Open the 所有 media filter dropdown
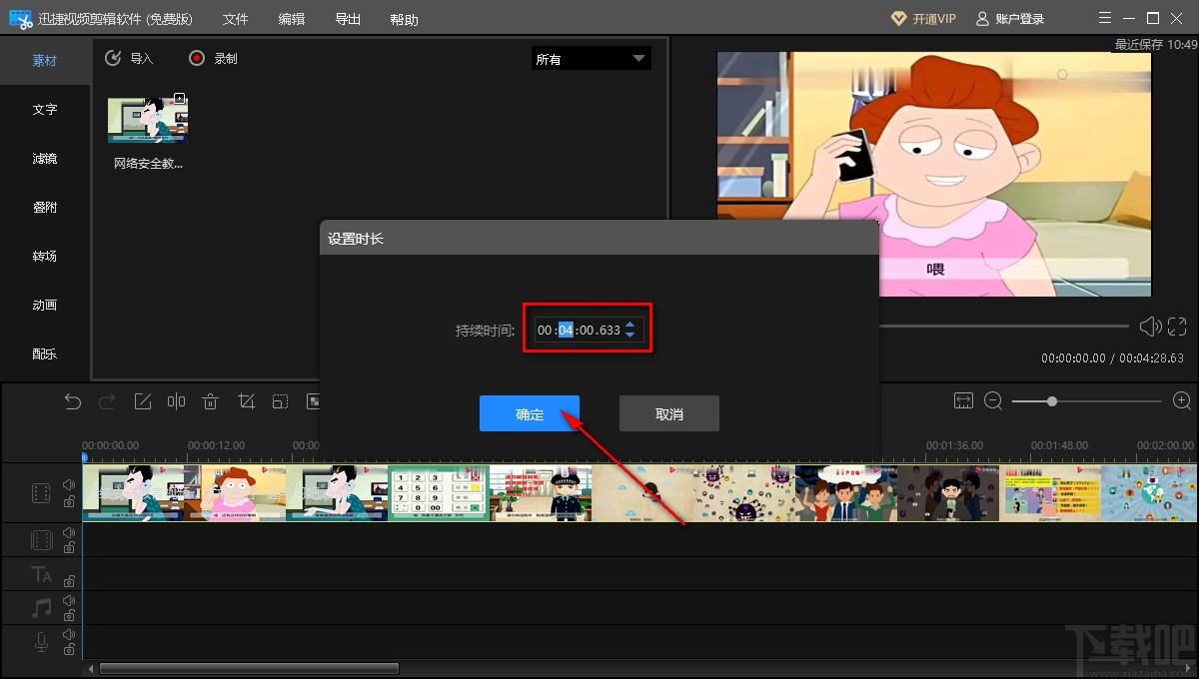Viewport: 1199px width, 679px height. pos(591,59)
